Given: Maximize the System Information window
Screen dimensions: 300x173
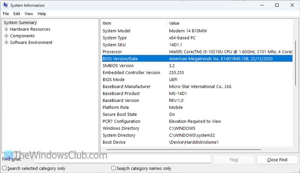Looking at the screenshot, I should point(277,5).
